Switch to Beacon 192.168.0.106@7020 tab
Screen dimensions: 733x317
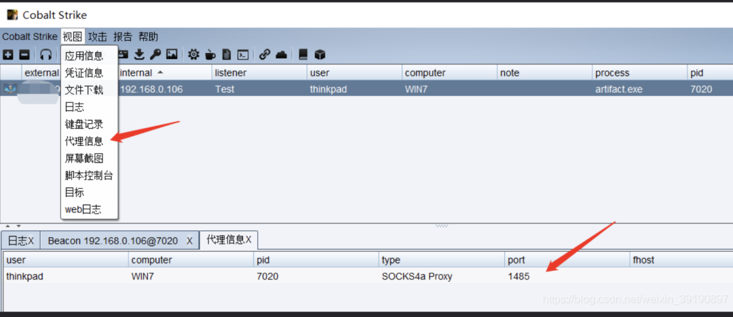(x=113, y=241)
